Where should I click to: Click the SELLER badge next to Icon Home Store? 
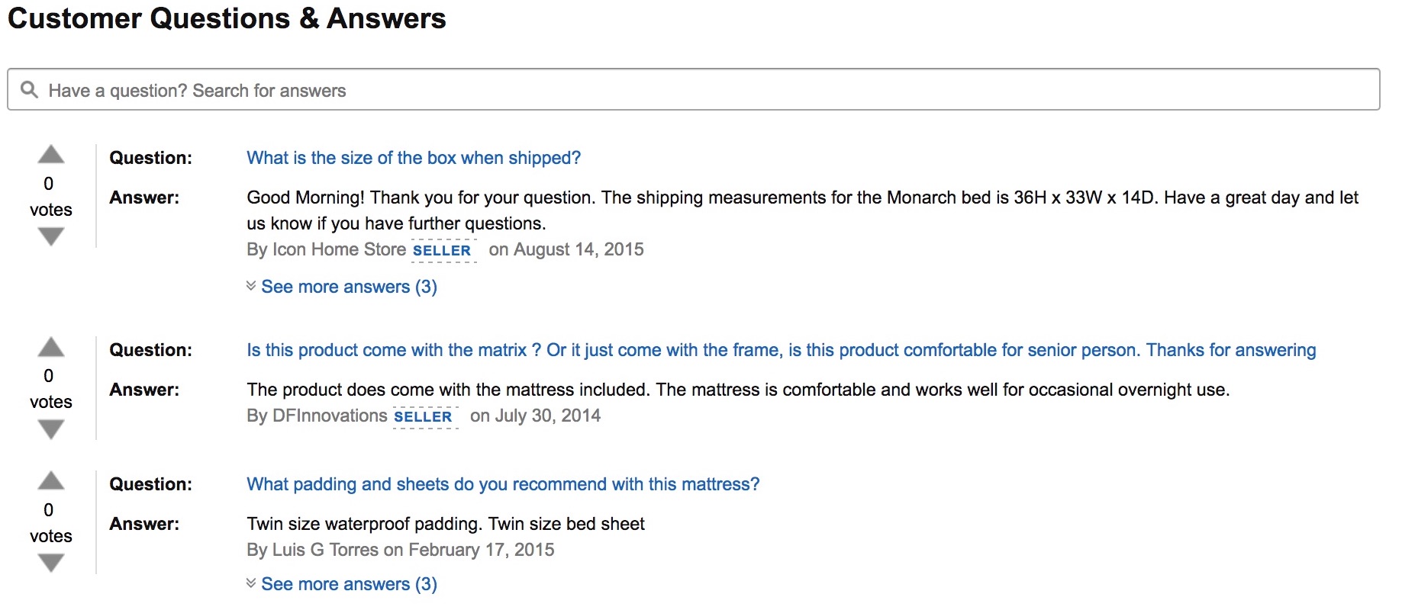(x=443, y=251)
